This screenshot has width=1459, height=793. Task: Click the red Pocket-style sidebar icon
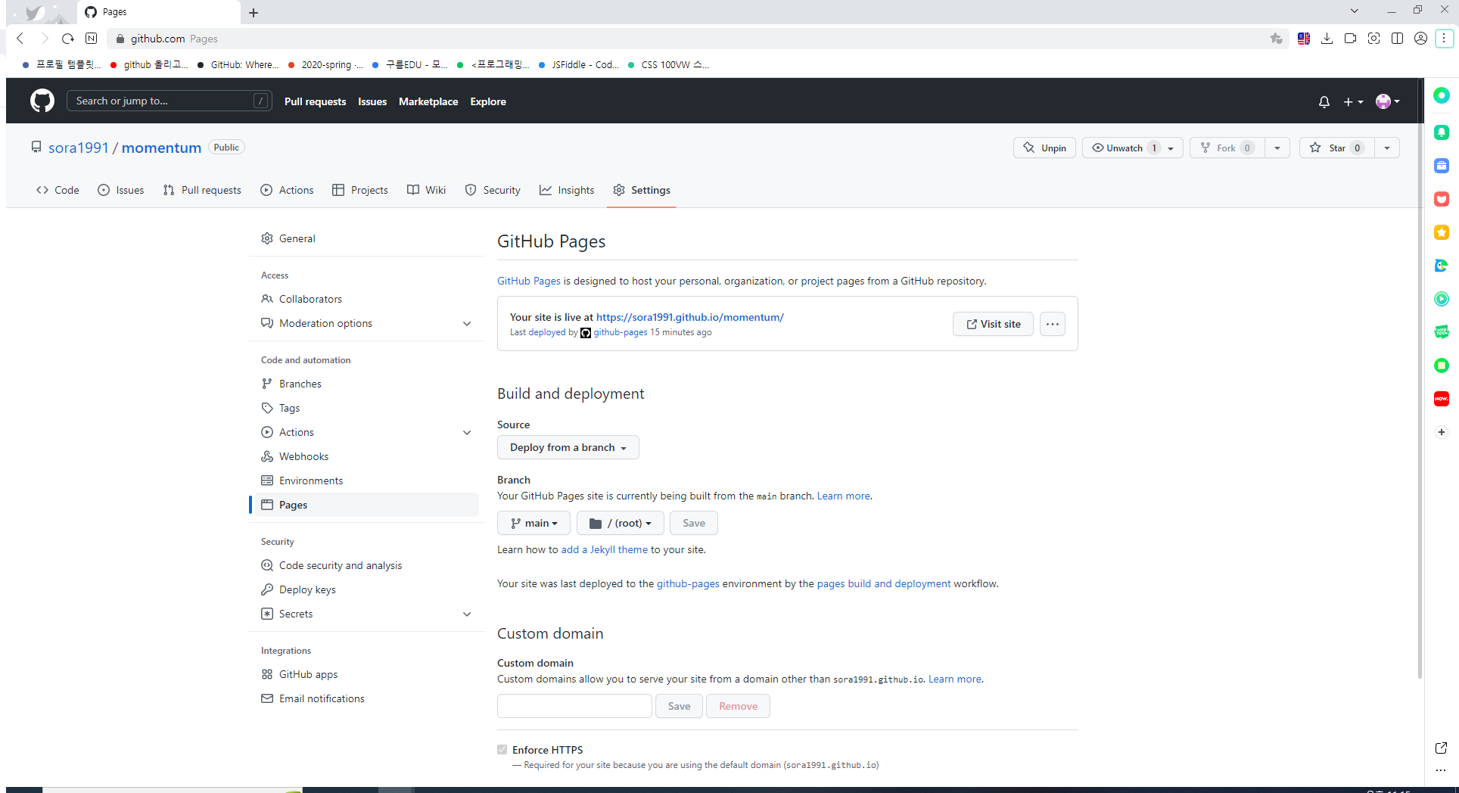tap(1442, 199)
